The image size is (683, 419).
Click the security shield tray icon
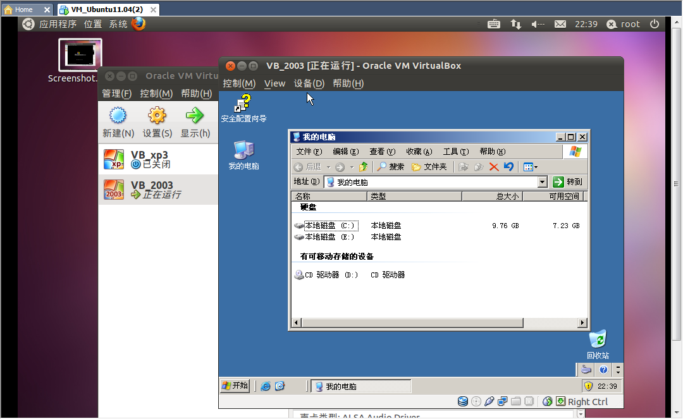click(589, 386)
